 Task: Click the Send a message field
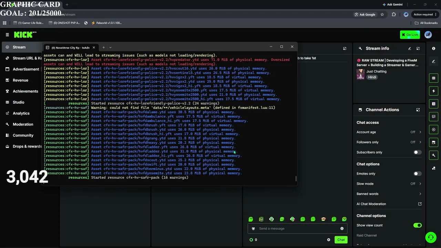pos(297,228)
